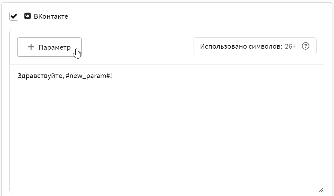The width and height of the screenshot is (334, 196).
Task: Uncheck the ВКонтакте channel checkbox
Action: tap(14, 16)
